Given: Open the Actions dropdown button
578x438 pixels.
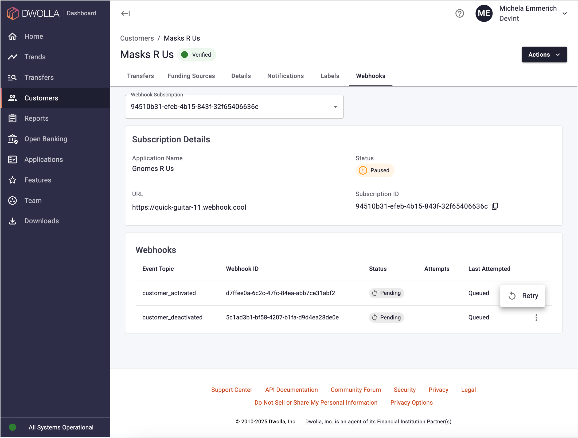Looking at the screenshot, I should click(x=544, y=54).
